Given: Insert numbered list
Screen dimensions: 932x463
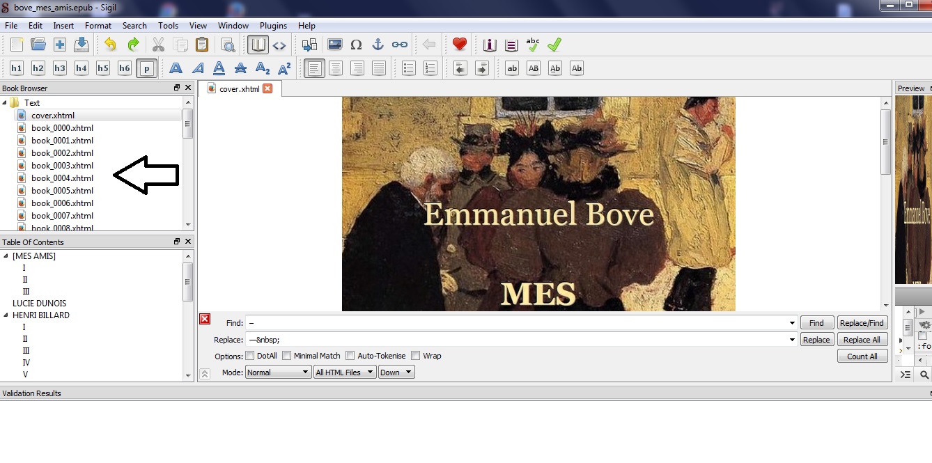Looking at the screenshot, I should click(430, 68).
